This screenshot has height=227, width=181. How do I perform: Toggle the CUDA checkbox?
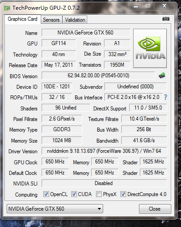(x=74, y=194)
